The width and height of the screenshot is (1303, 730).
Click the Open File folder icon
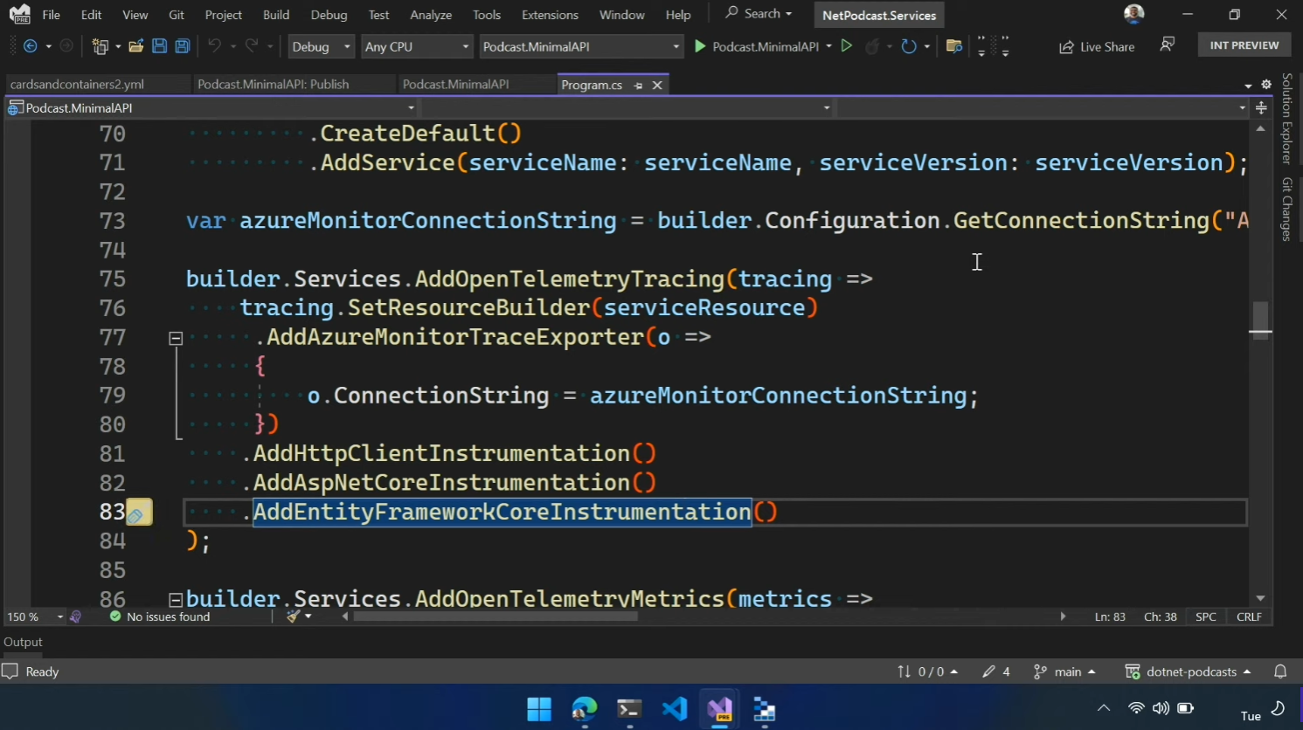[x=135, y=46]
